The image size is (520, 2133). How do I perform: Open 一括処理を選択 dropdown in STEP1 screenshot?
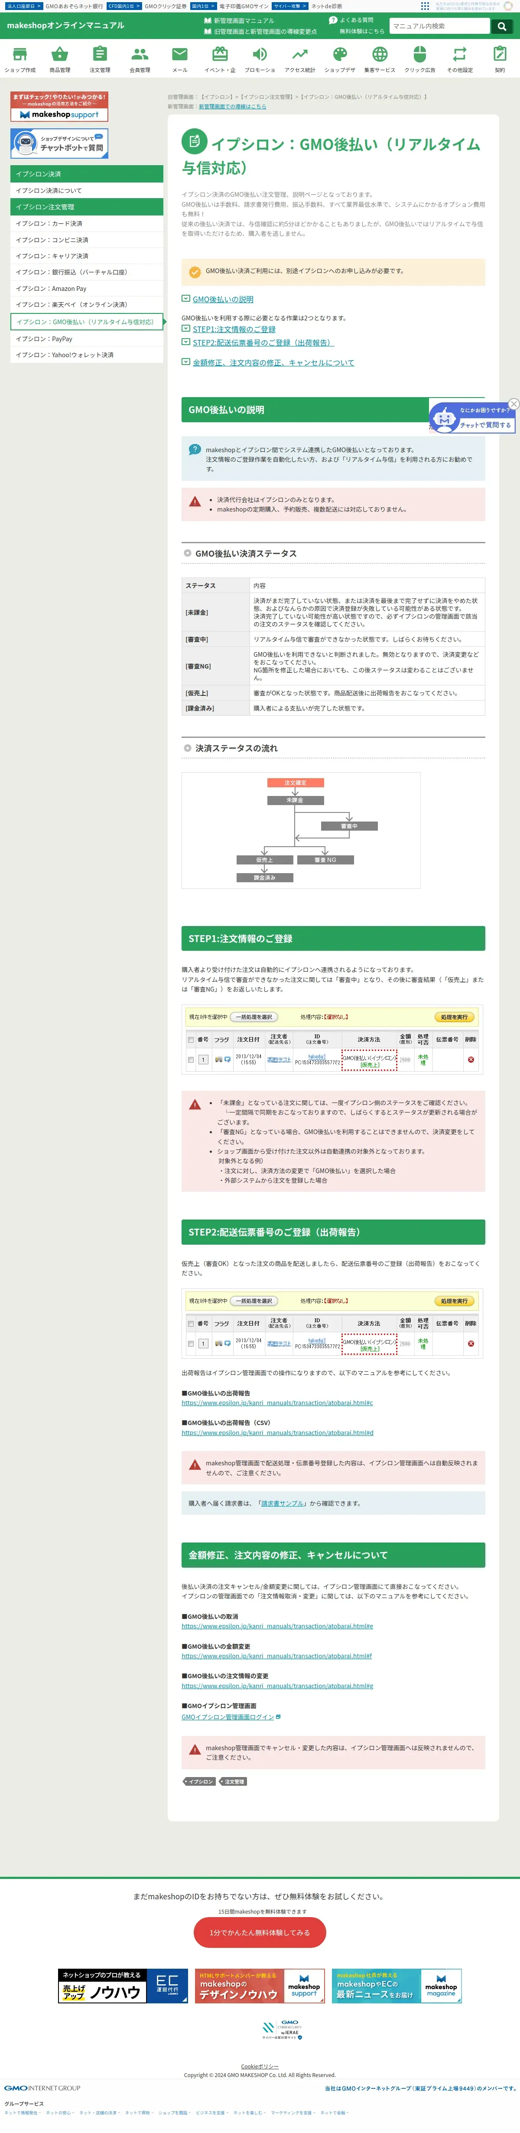pyautogui.click(x=253, y=1017)
